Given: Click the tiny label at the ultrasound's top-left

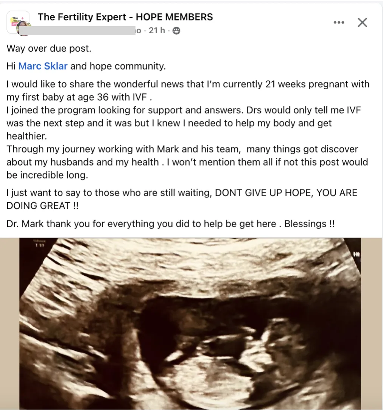Looking at the screenshot, I should (40, 243).
